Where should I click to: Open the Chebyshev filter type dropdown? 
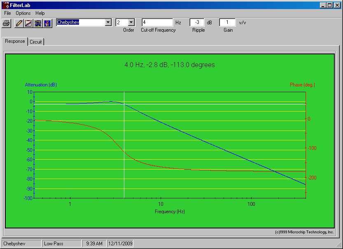click(x=108, y=22)
